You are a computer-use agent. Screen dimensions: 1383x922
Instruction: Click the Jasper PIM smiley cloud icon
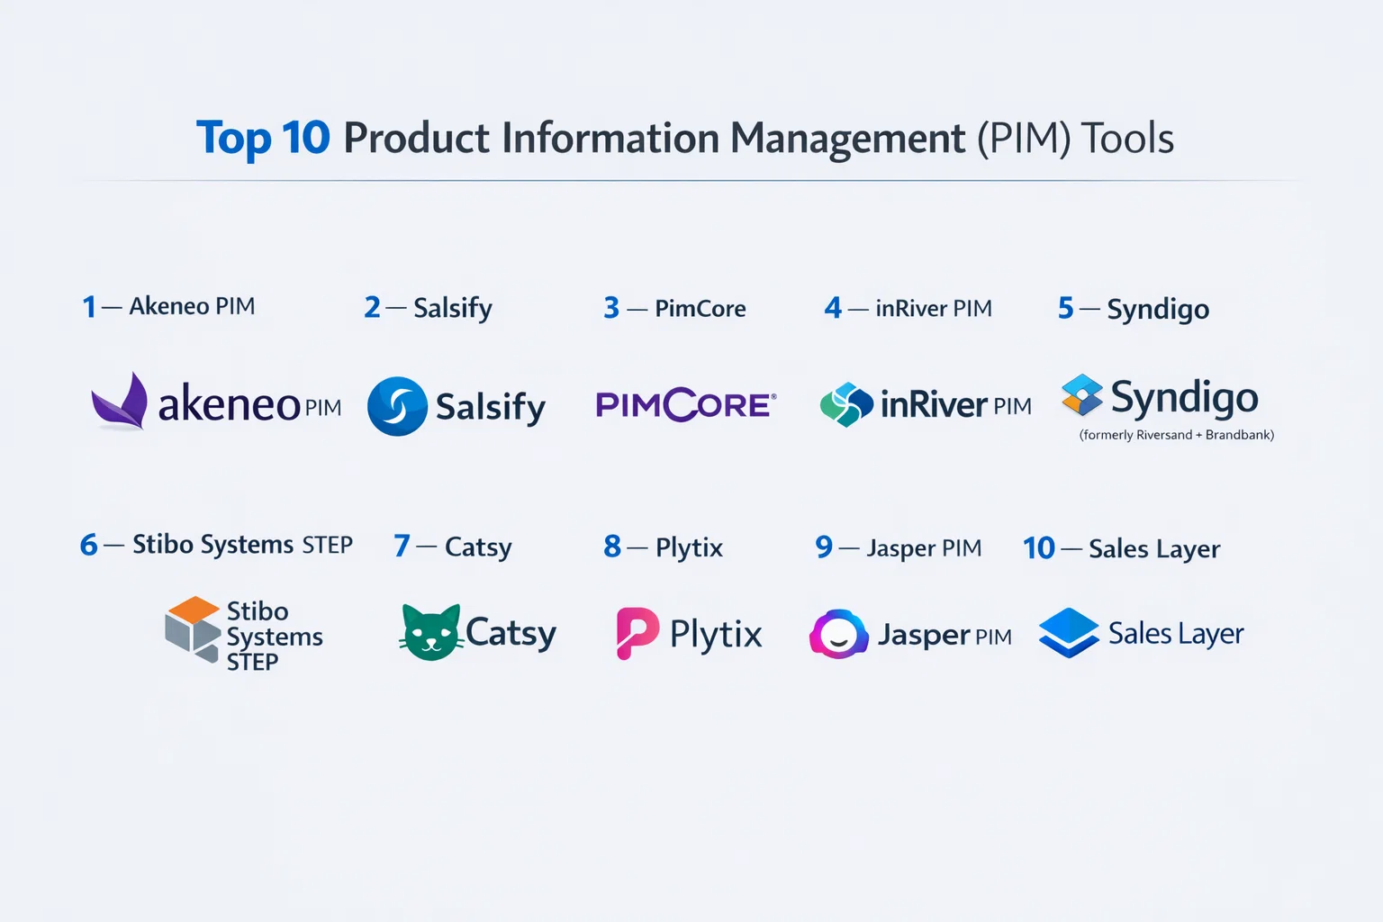click(838, 635)
